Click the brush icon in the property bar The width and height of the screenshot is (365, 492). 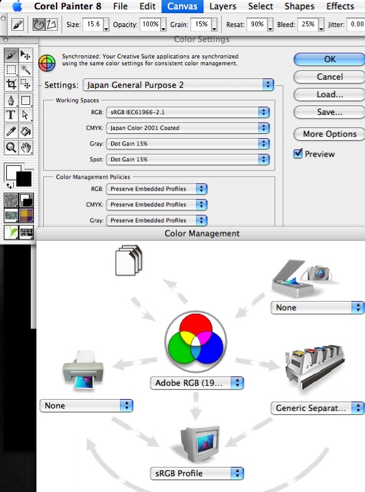tap(18, 24)
